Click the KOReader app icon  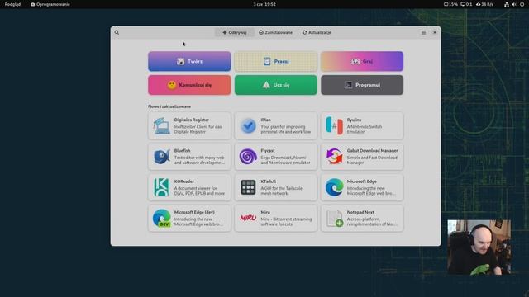click(x=162, y=187)
